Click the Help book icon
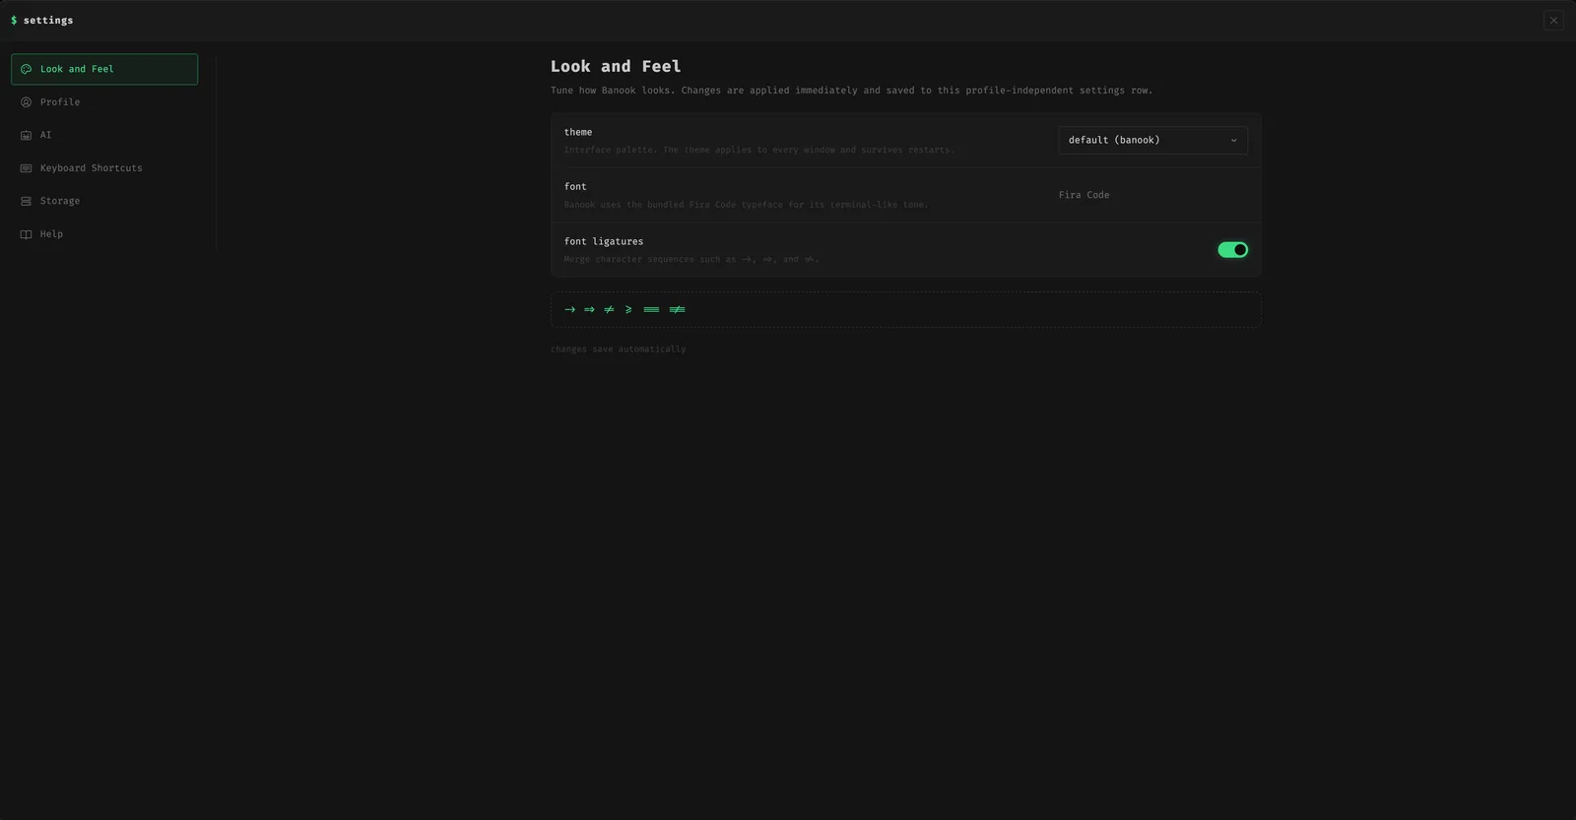The height and width of the screenshot is (820, 1576). pyautogui.click(x=26, y=234)
